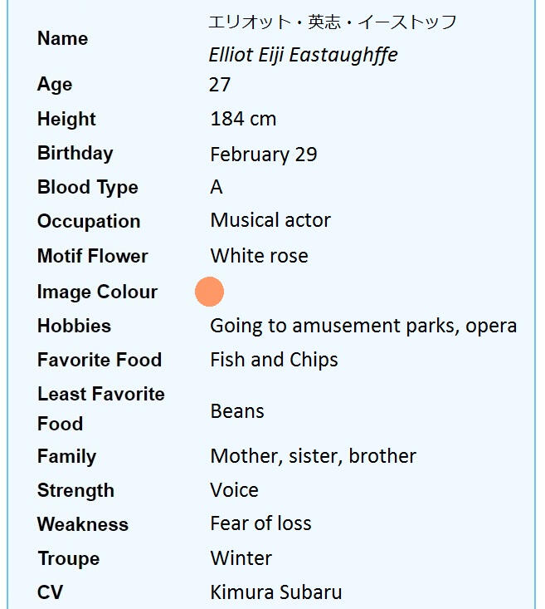
Task: Click the age value 27
Action: tap(220, 85)
